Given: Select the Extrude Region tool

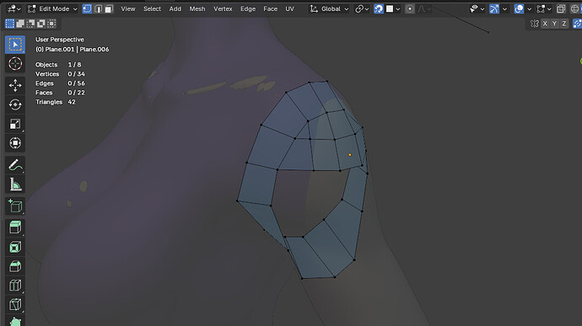Looking at the screenshot, I should click(15, 227).
